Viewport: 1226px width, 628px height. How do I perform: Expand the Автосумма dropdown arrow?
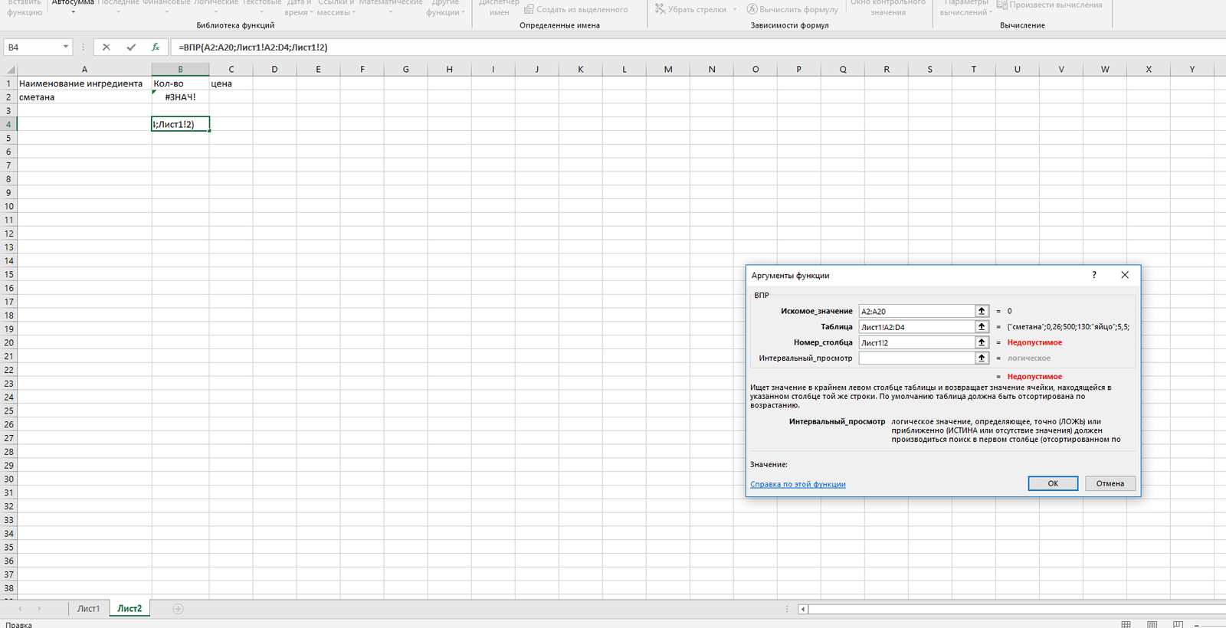coord(73,13)
